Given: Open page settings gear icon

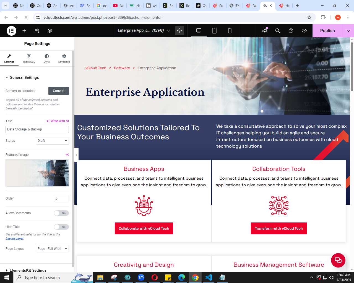Looking at the screenshot, I should (179, 31).
